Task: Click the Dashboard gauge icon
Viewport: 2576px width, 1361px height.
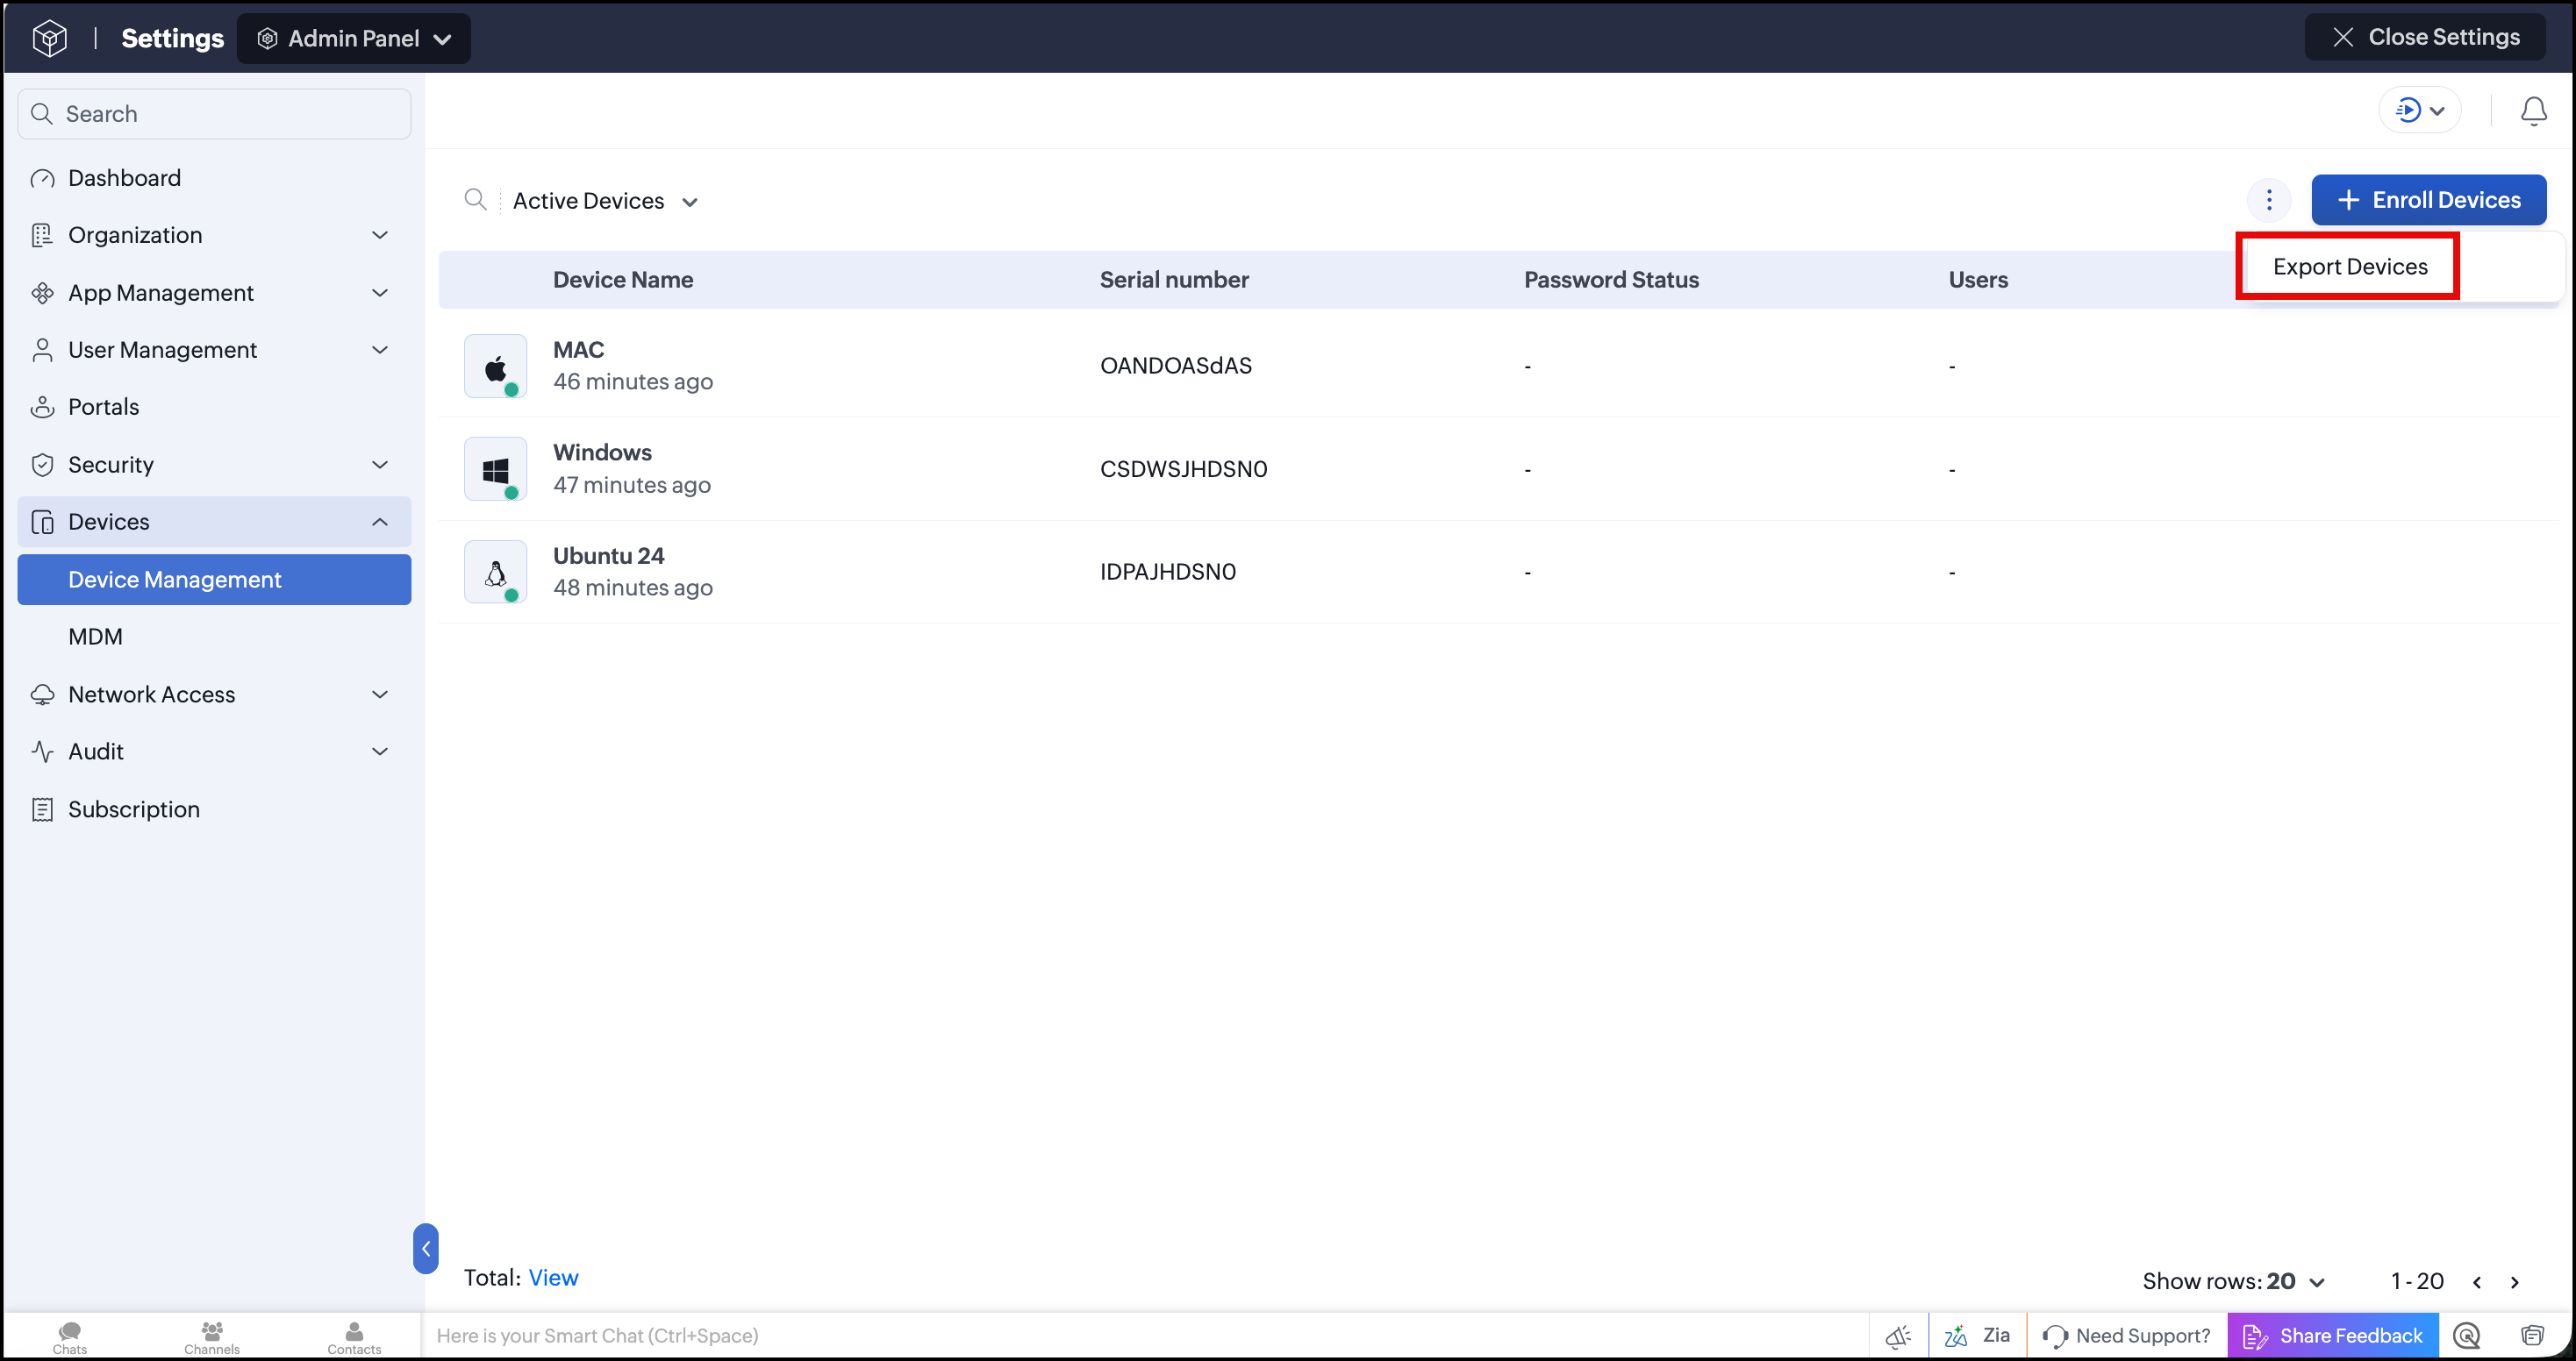Action: [x=42, y=179]
